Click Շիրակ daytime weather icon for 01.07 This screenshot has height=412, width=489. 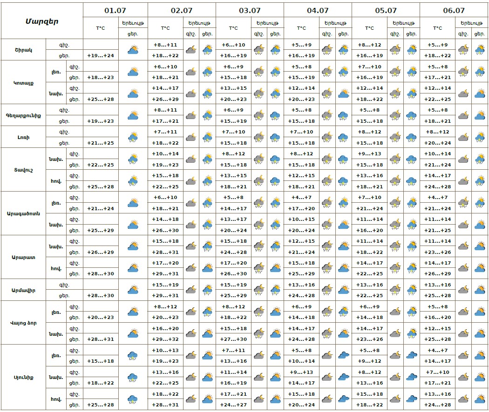[x=133, y=50]
